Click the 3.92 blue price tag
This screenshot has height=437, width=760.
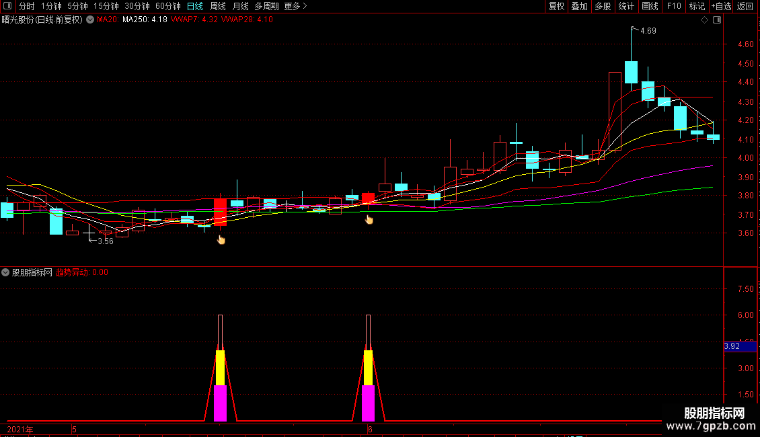tap(740, 346)
